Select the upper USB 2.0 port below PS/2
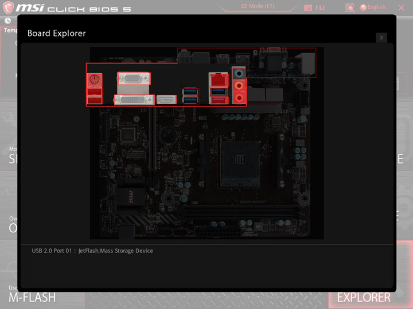 [95, 92]
